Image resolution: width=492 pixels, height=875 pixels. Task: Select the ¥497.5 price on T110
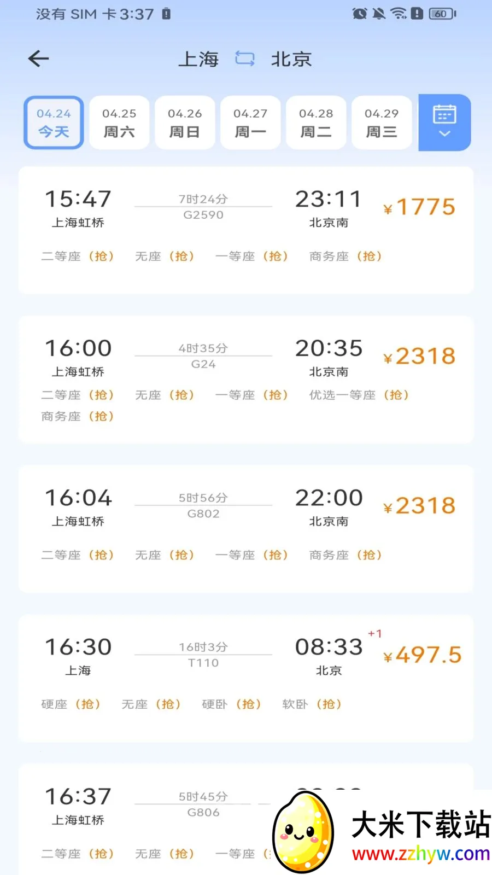[423, 655]
